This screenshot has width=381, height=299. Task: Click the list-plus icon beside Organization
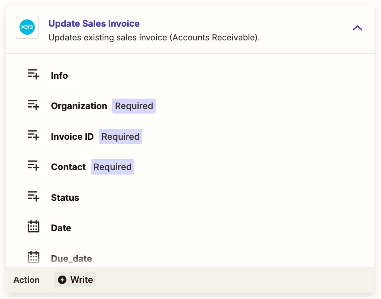coord(34,105)
